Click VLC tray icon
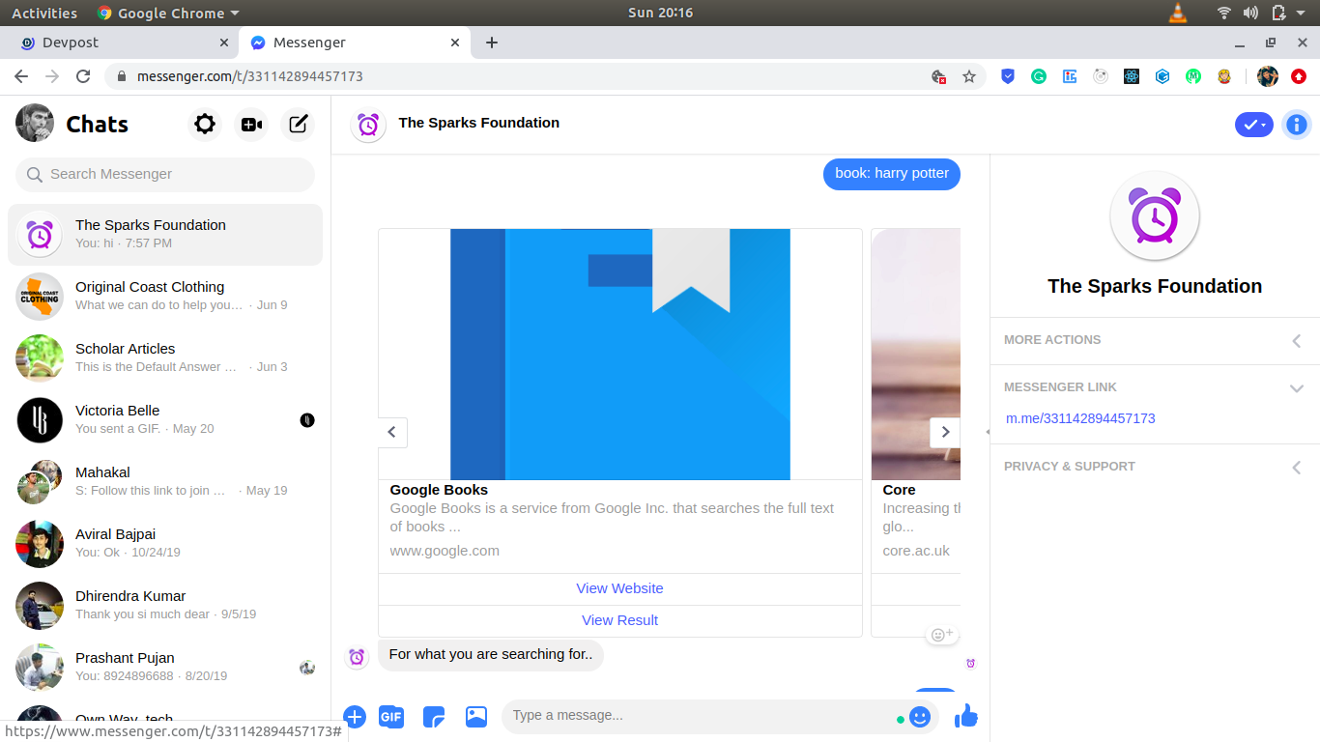Image resolution: width=1320 pixels, height=742 pixels. click(x=1177, y=13)
